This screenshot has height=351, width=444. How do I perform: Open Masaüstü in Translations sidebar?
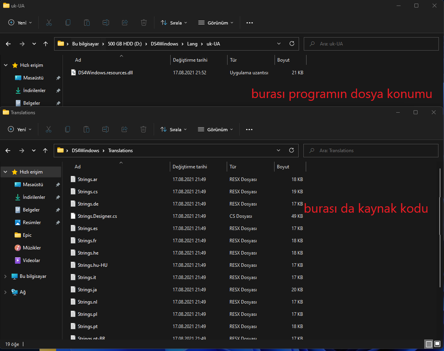click(33, 185)
